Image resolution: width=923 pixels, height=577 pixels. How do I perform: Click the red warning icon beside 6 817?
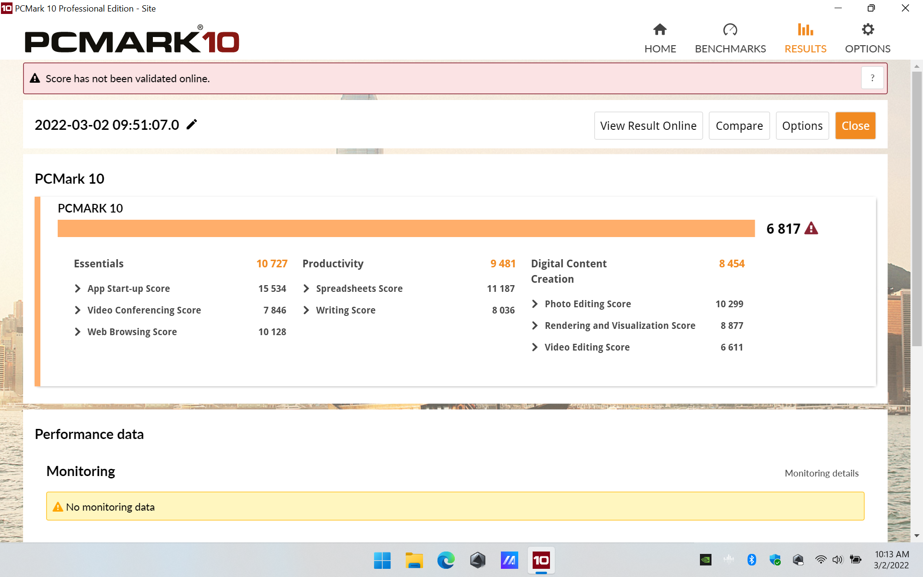pos(811,228)
